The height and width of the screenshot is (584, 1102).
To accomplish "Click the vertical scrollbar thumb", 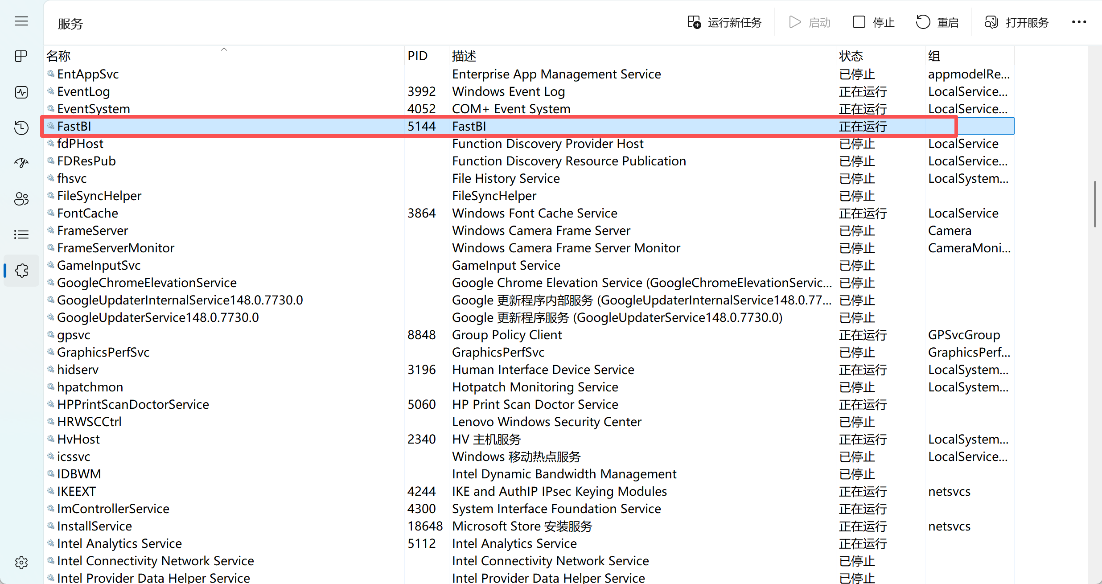I will point(1095,204).
